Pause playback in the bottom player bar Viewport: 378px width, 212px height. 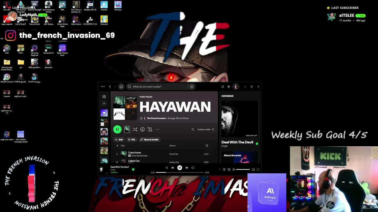[180, 168]
